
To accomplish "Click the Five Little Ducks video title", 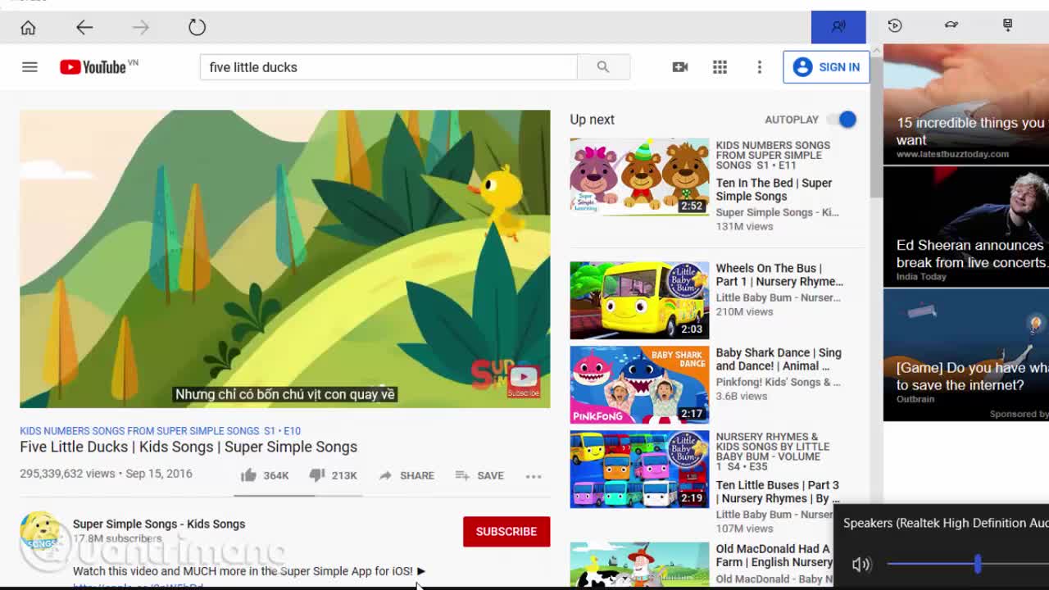I will 188,447.
